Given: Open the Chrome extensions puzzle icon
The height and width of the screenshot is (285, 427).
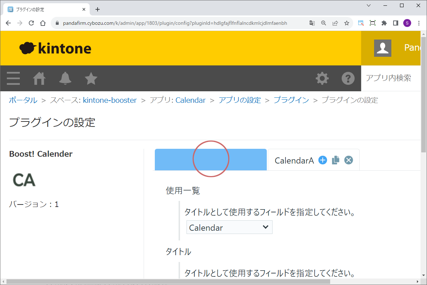Looking at the screenshot, I should 384,23.
